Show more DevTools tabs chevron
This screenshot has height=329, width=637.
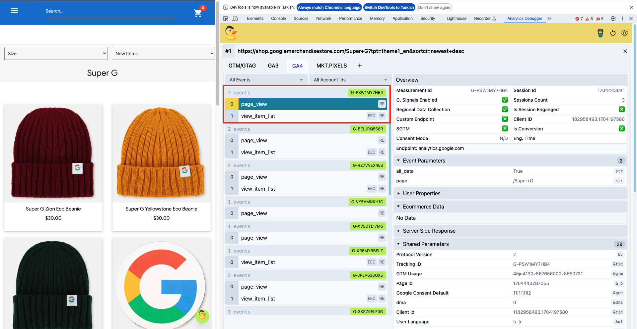click(549, 19)
